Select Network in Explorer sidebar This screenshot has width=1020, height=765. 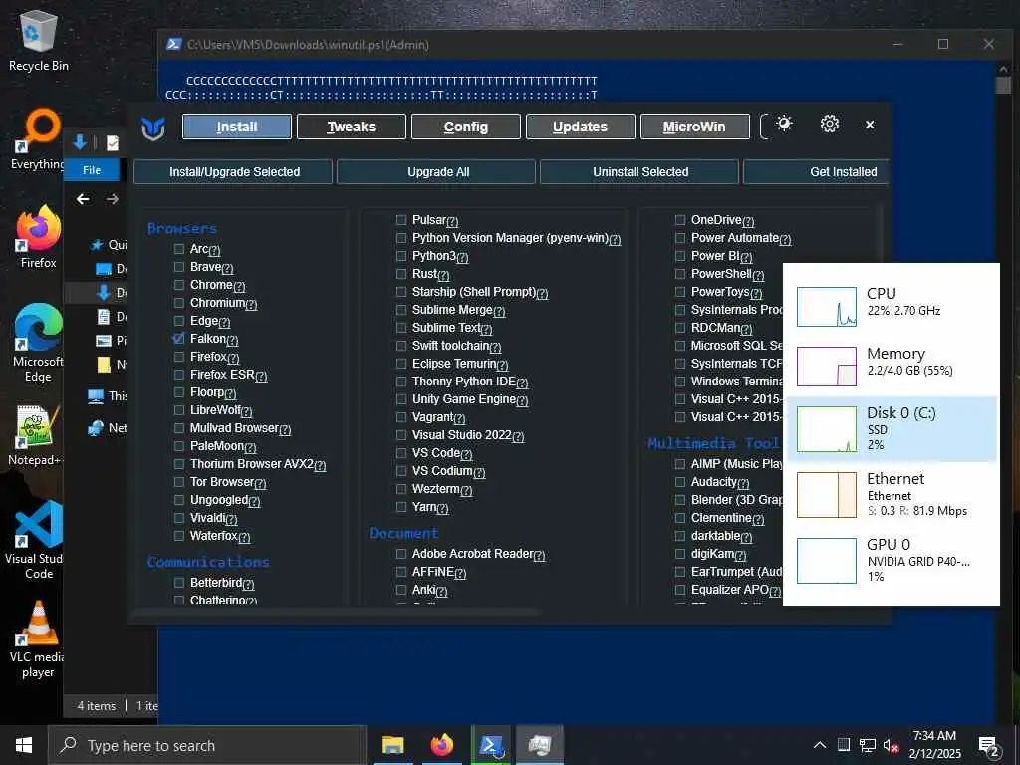click(108, 428)
